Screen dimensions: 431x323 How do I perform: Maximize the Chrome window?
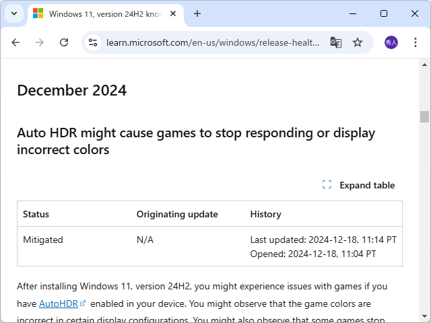tap(384, 13)
